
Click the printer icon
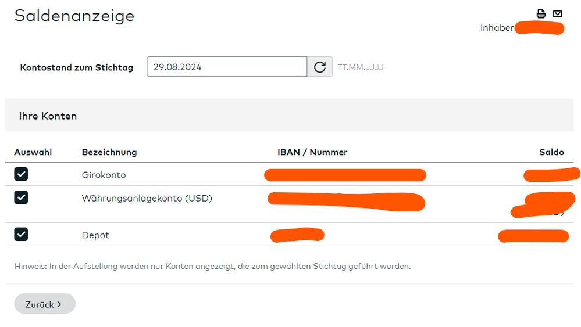[541, 14]
